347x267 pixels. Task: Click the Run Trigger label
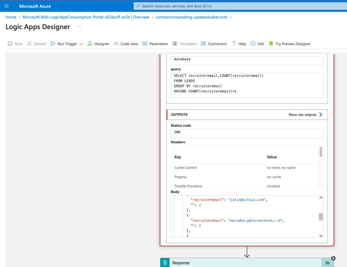click(x=67, y=44)
